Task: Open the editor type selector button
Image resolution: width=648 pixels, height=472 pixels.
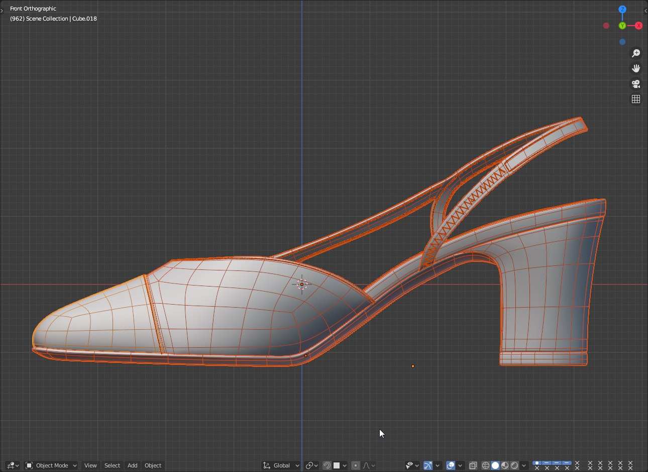Action: (13, 465)
